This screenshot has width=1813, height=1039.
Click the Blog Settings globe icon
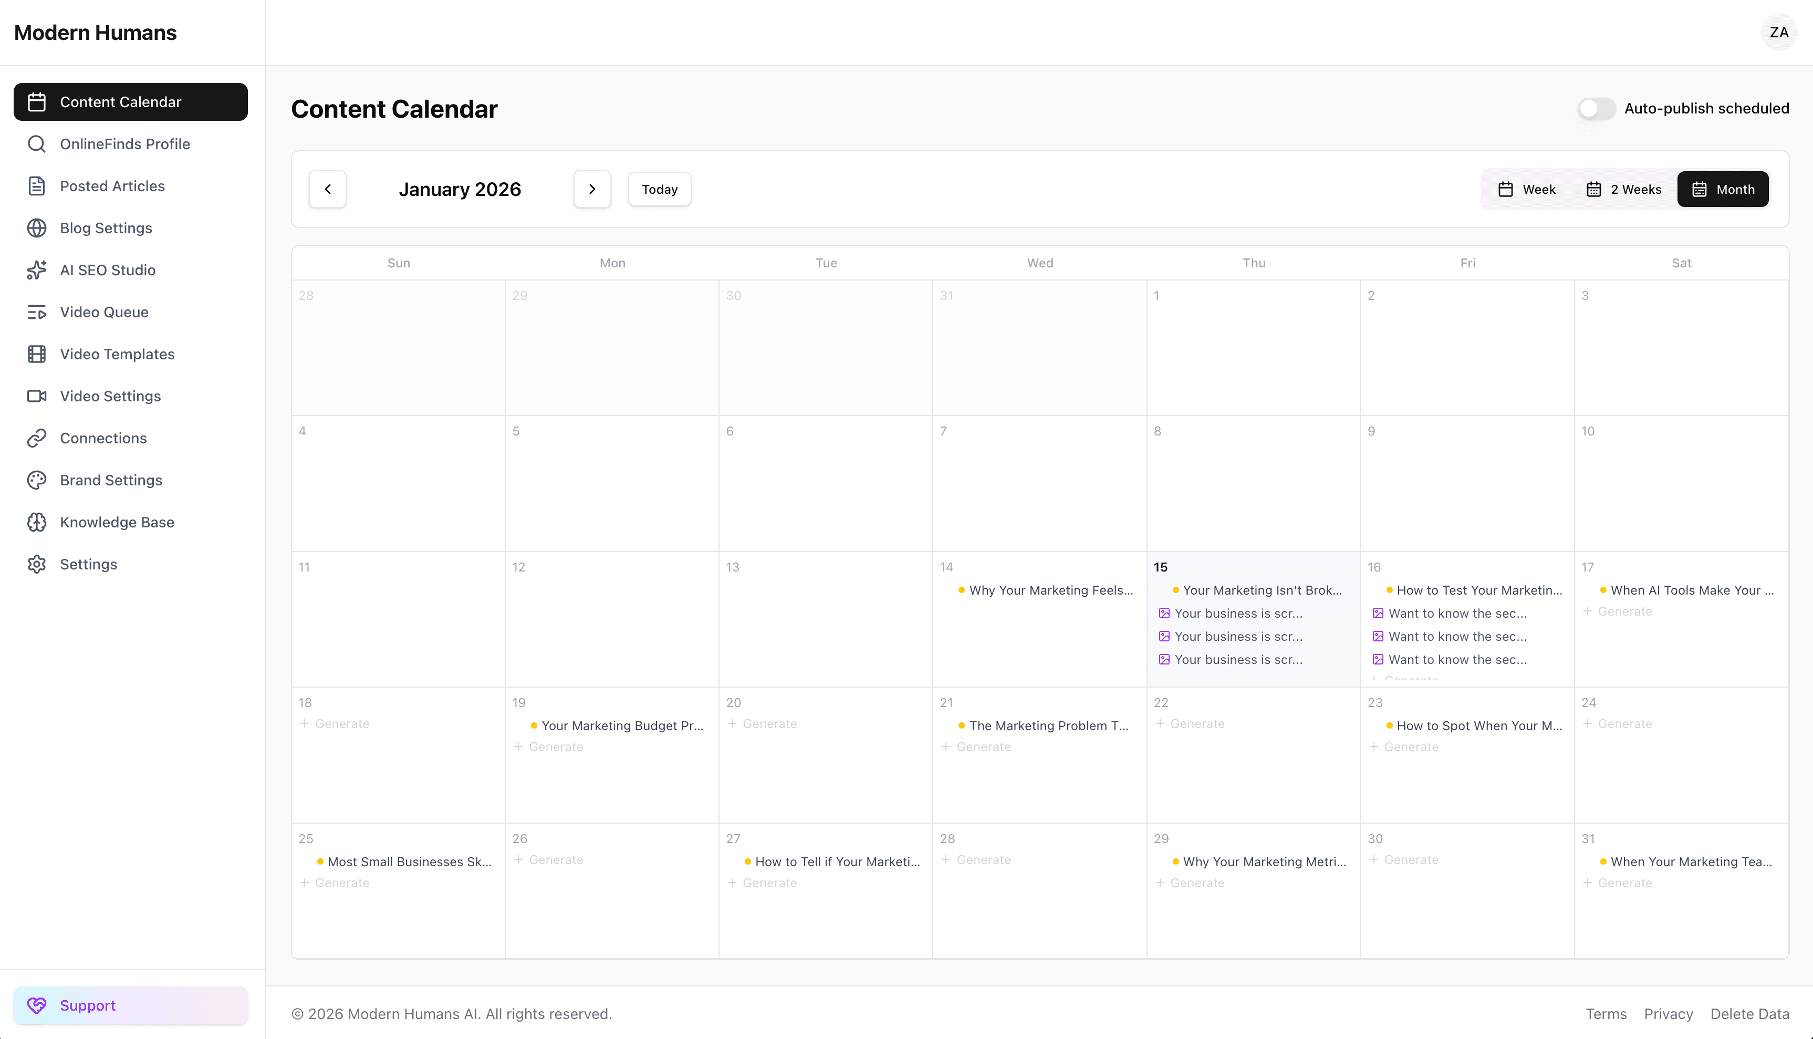tap(37, 227)
